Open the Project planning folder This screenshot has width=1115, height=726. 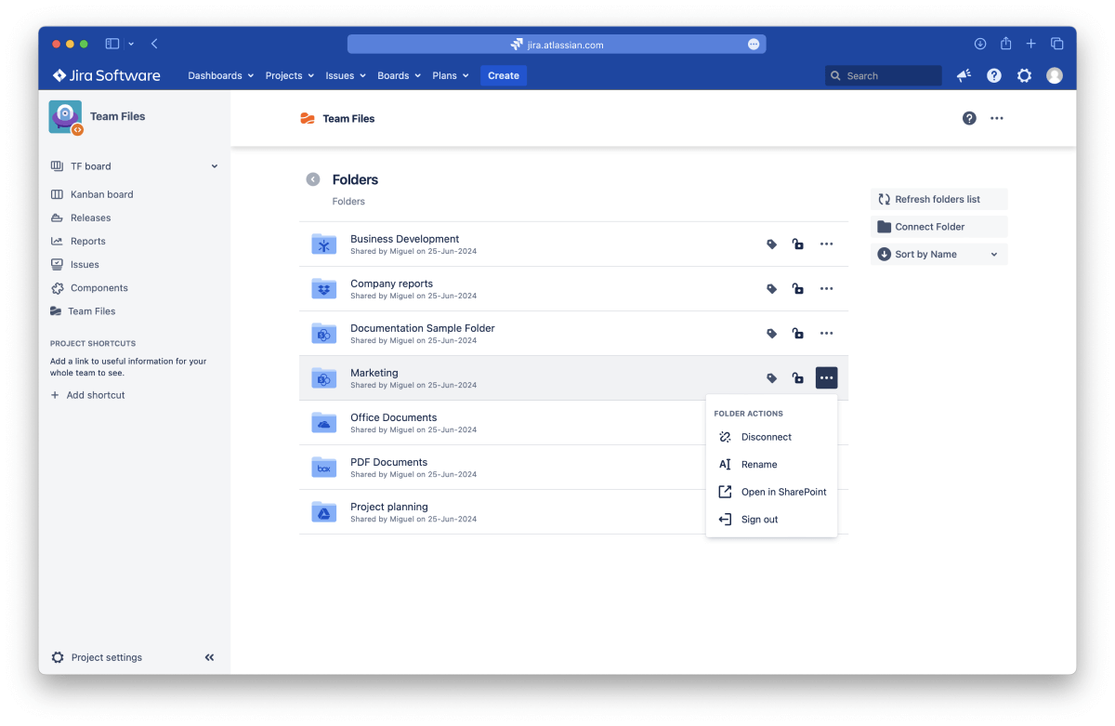pos(389,507)
